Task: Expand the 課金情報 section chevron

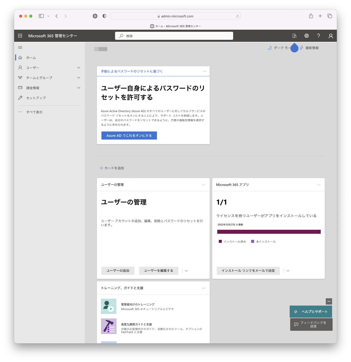Action: point(79,88)
